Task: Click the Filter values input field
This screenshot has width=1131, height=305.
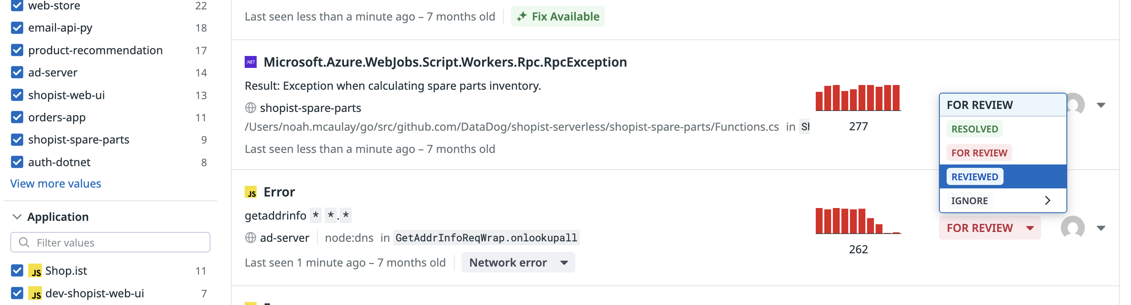Action: [110, 242]
